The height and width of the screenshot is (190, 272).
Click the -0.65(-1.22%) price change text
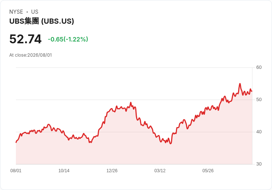(68, 39)
